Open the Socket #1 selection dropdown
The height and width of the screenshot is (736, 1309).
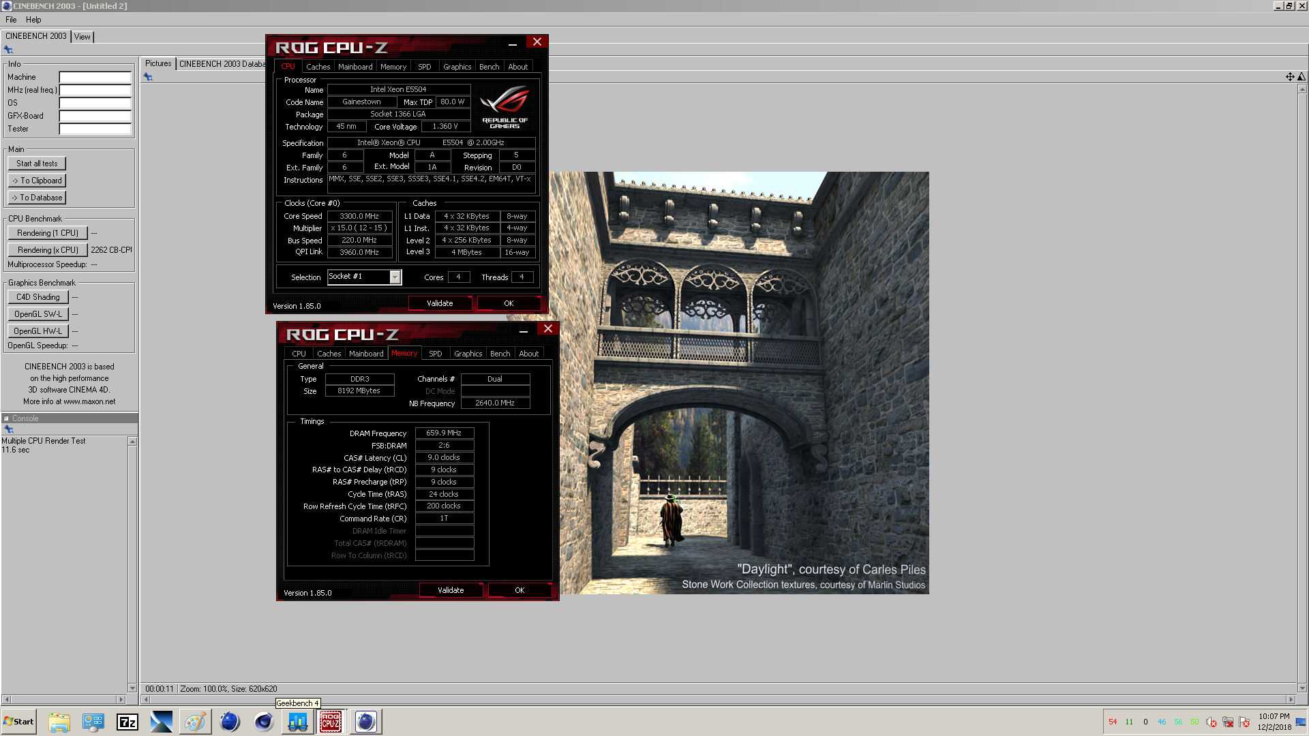click(395, 277)
